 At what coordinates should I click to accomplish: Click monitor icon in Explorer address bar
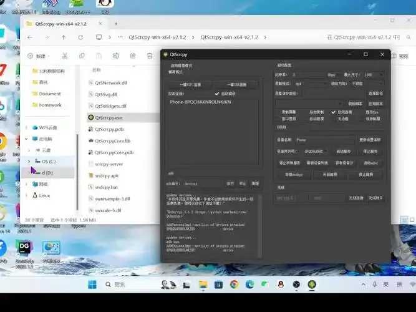pos(99,37)
